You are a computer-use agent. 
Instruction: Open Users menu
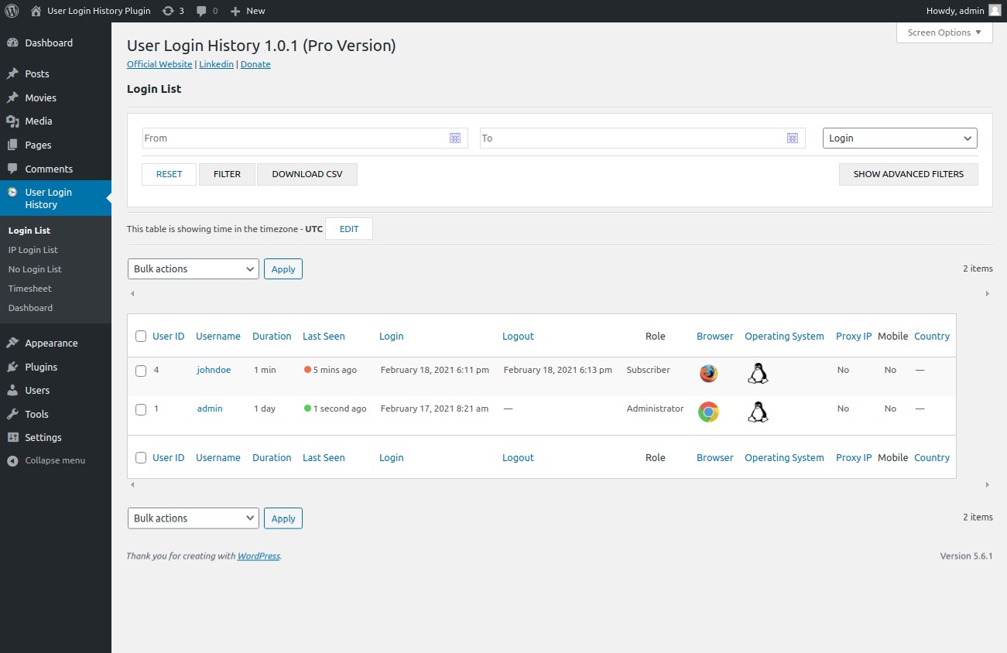click(56, 390)
